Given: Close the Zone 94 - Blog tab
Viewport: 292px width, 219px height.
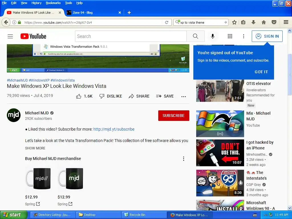Looking at the screenshot, I should [x=120, y=13].
